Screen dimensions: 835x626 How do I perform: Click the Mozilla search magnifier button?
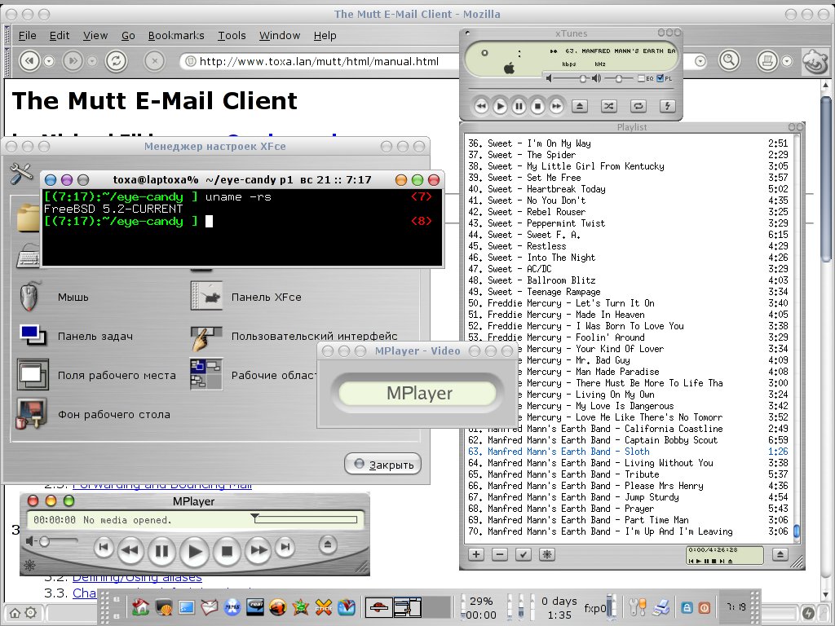point(728,61)
